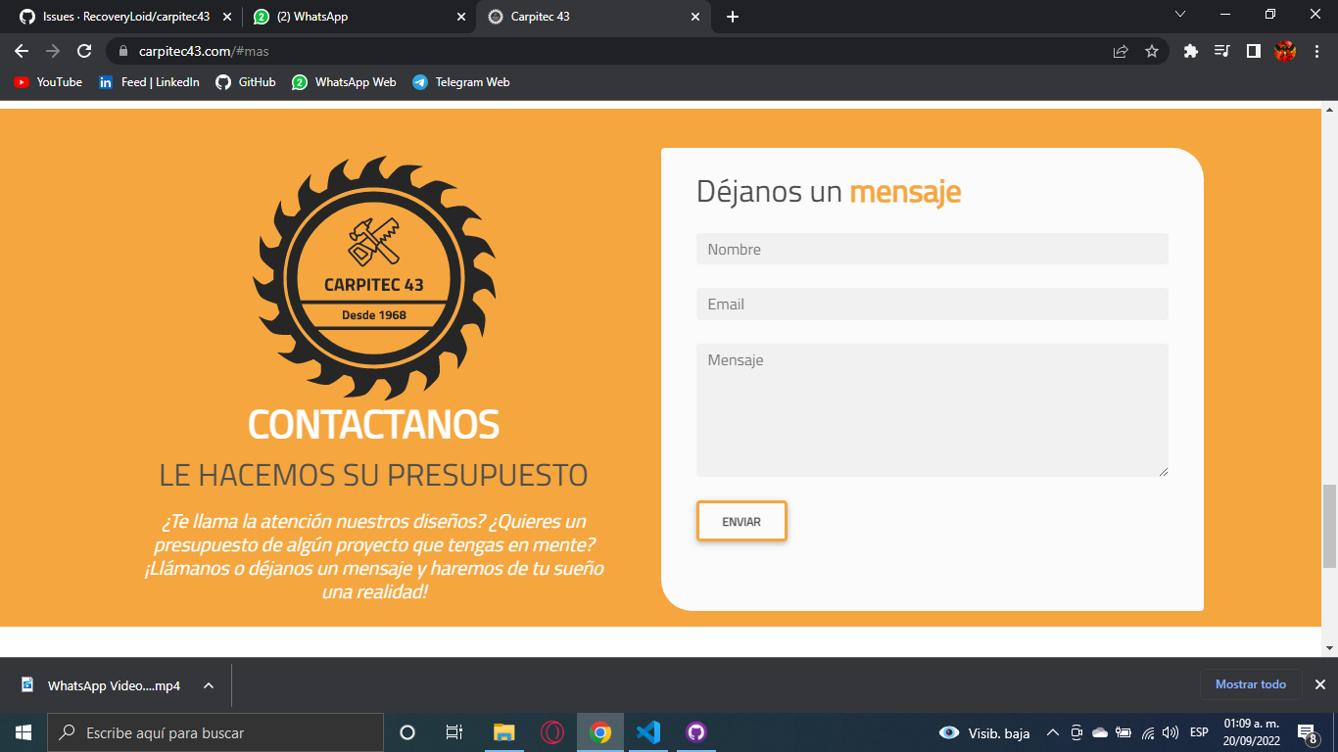
Task: Click the Chrome profile avatar
Action: pos(1285,50)
